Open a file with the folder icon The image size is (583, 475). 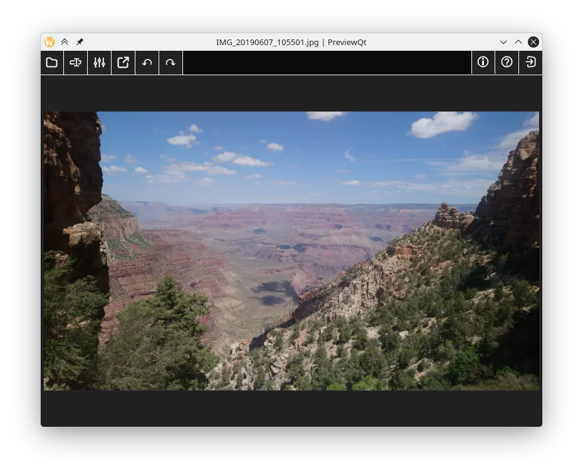pyautogui.click(x=51, y=63)
